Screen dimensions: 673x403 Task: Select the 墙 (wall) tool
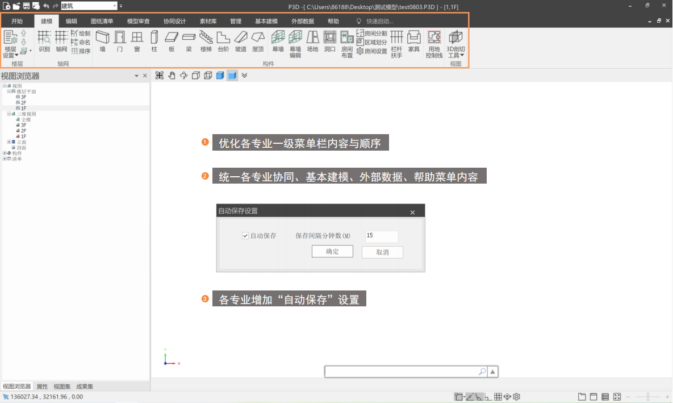coord(102,42)
